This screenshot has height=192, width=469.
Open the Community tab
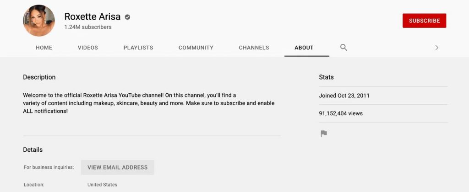[196, 48]
